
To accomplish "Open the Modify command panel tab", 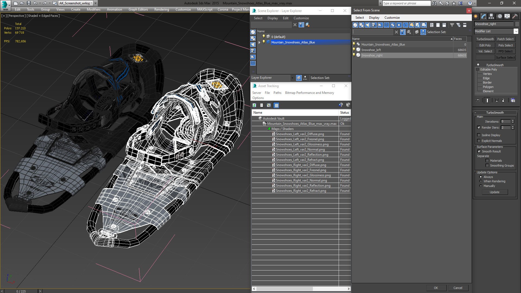I will (484, 16).
